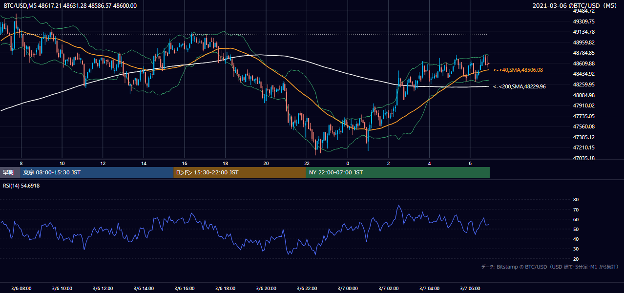Click hour label 4 under price chart
Screen dimensions: 624x293
pyautogui.click(x=429, y=163)
